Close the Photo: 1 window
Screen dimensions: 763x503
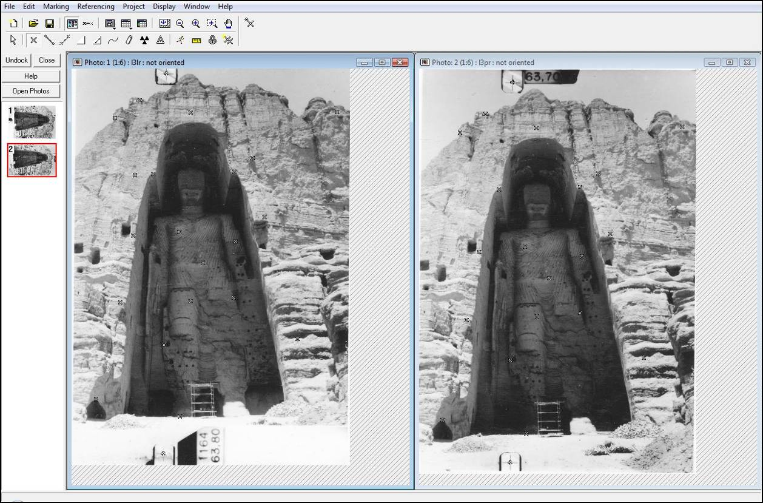point(400,62)
